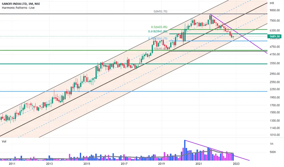Click the 4150.00 price axis label

pos(275,54)
